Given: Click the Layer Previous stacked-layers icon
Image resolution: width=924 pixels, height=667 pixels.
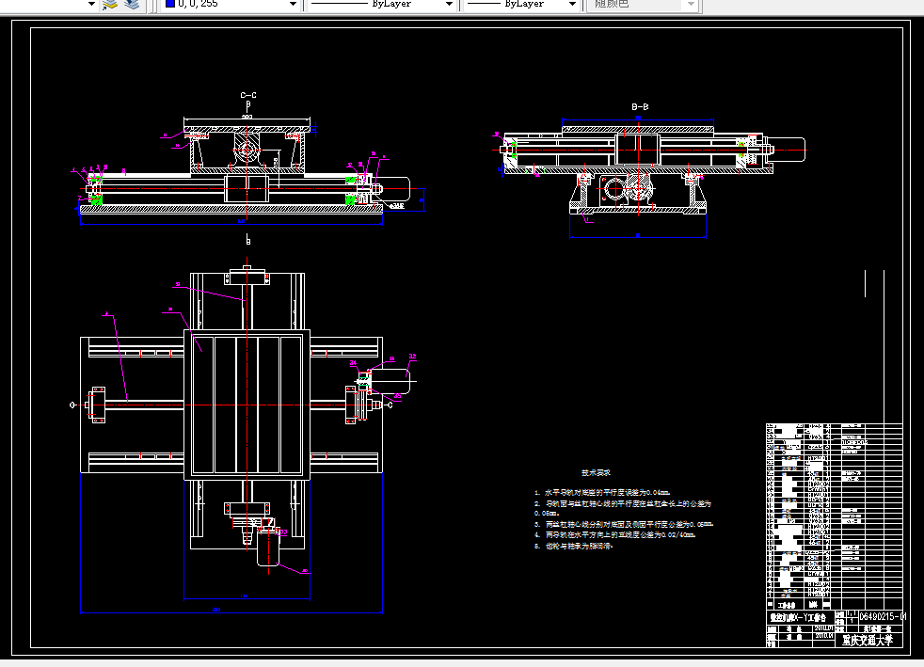Looking at the screenshot, I should coord(132,7).
